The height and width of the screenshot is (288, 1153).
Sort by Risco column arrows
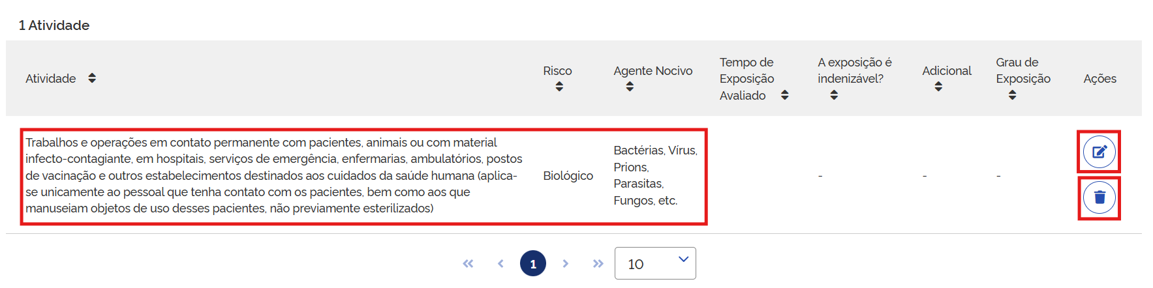559,87
